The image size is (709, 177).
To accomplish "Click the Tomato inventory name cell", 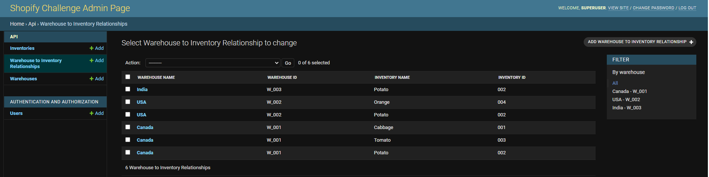I will pos(382,140).
